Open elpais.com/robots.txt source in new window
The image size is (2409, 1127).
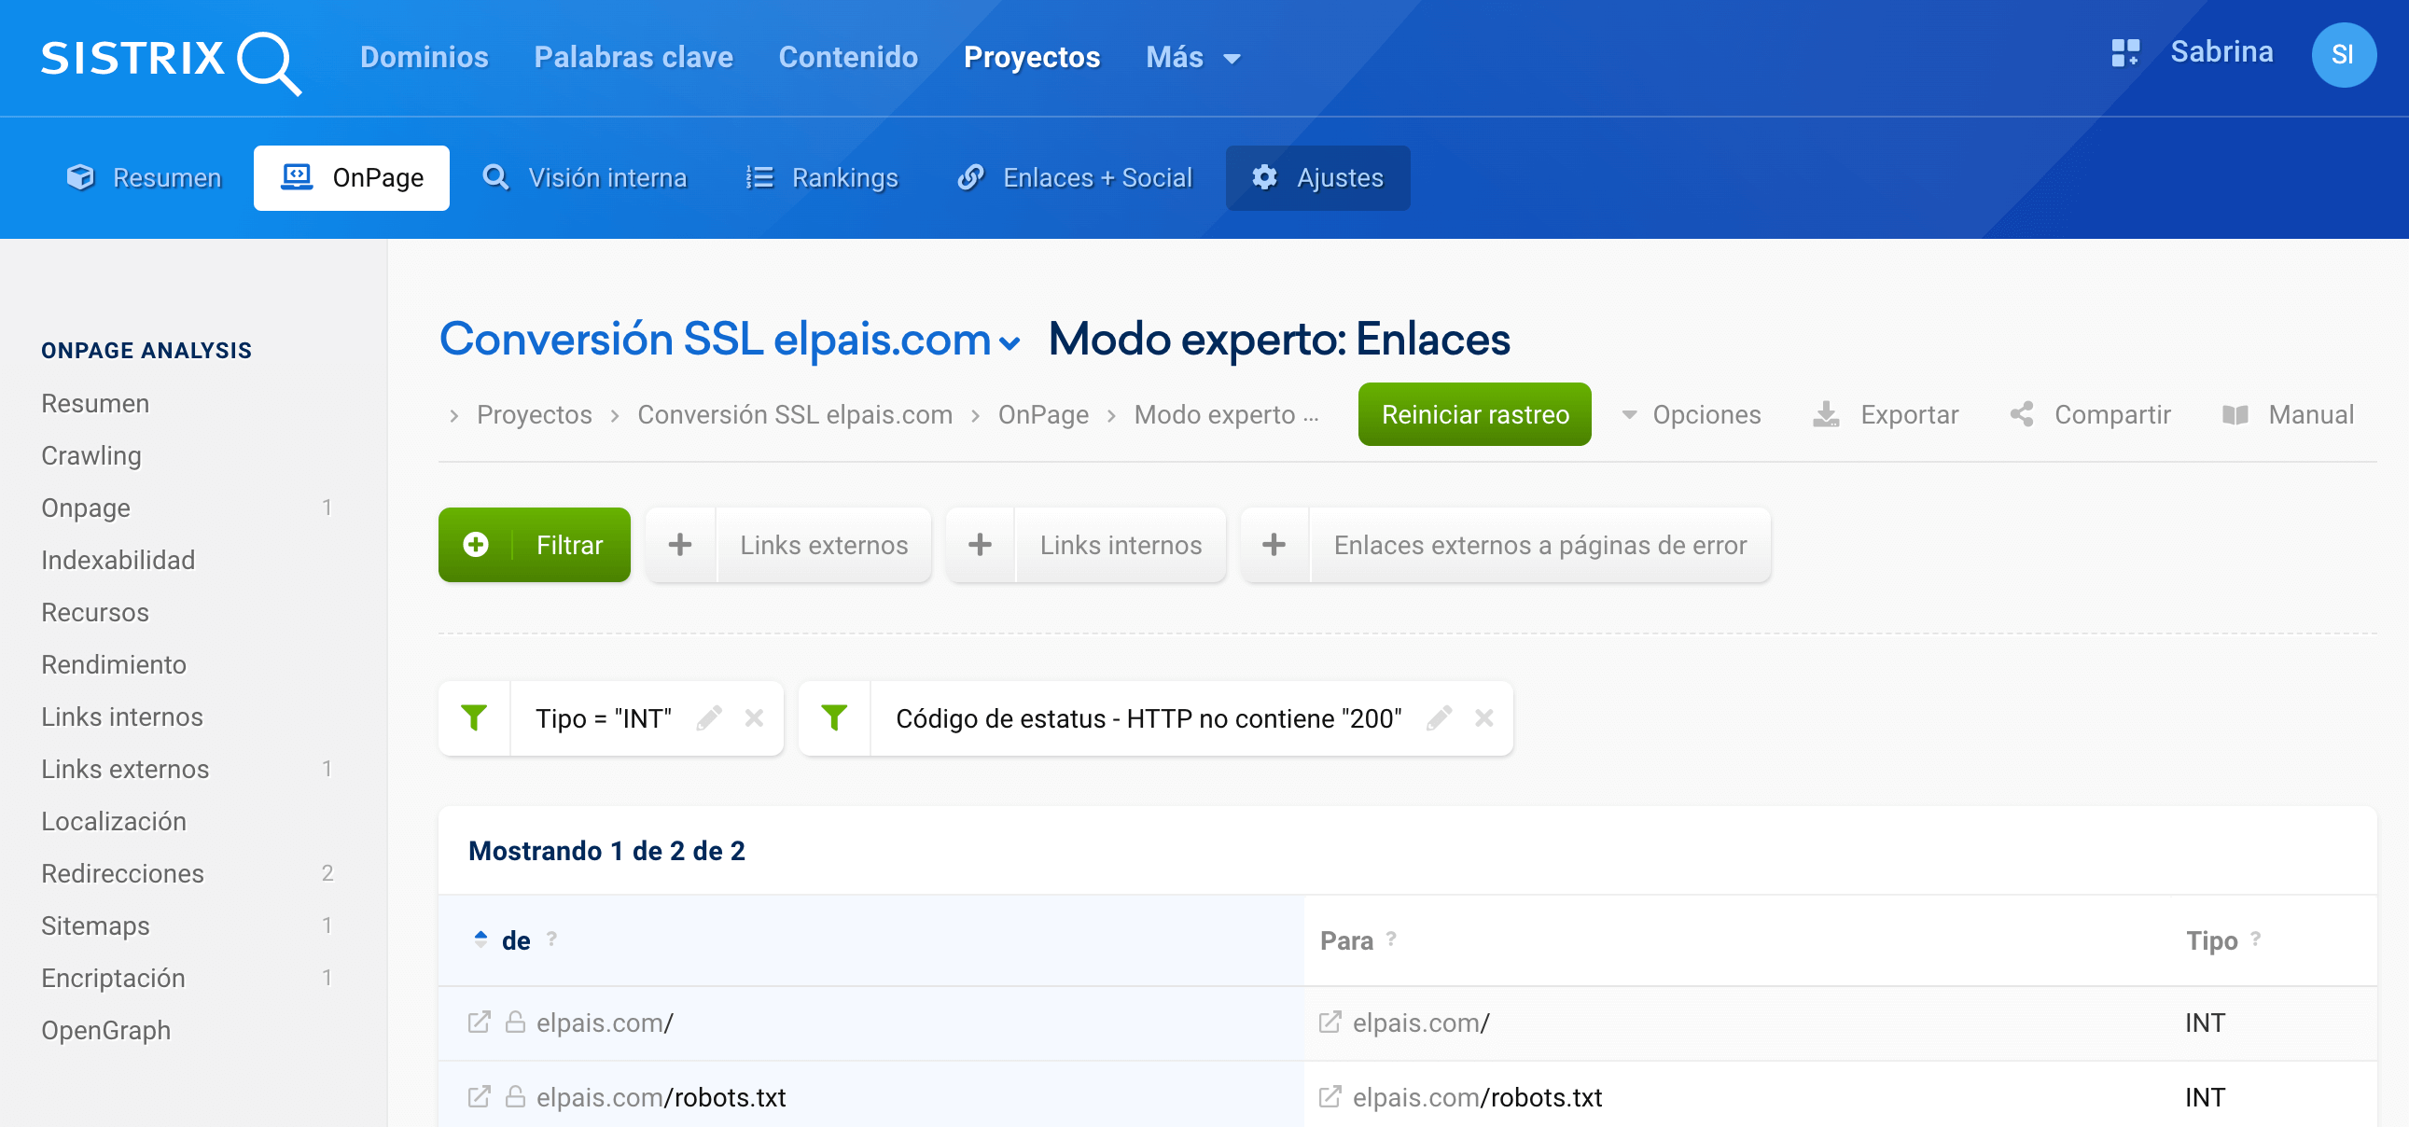click(479, 1097)
